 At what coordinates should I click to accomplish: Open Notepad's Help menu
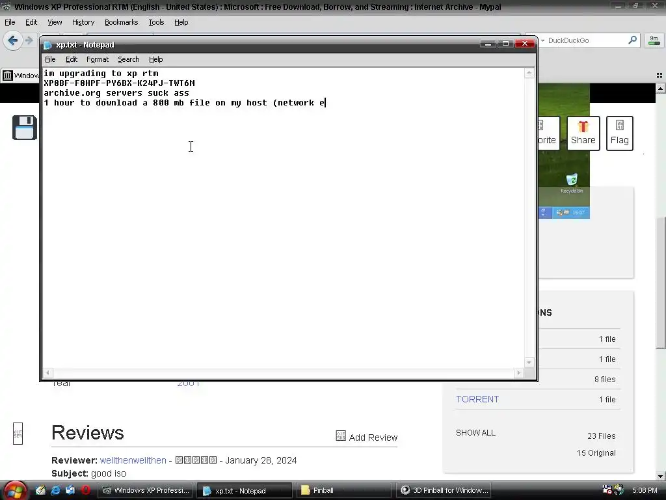click(155, 59)
